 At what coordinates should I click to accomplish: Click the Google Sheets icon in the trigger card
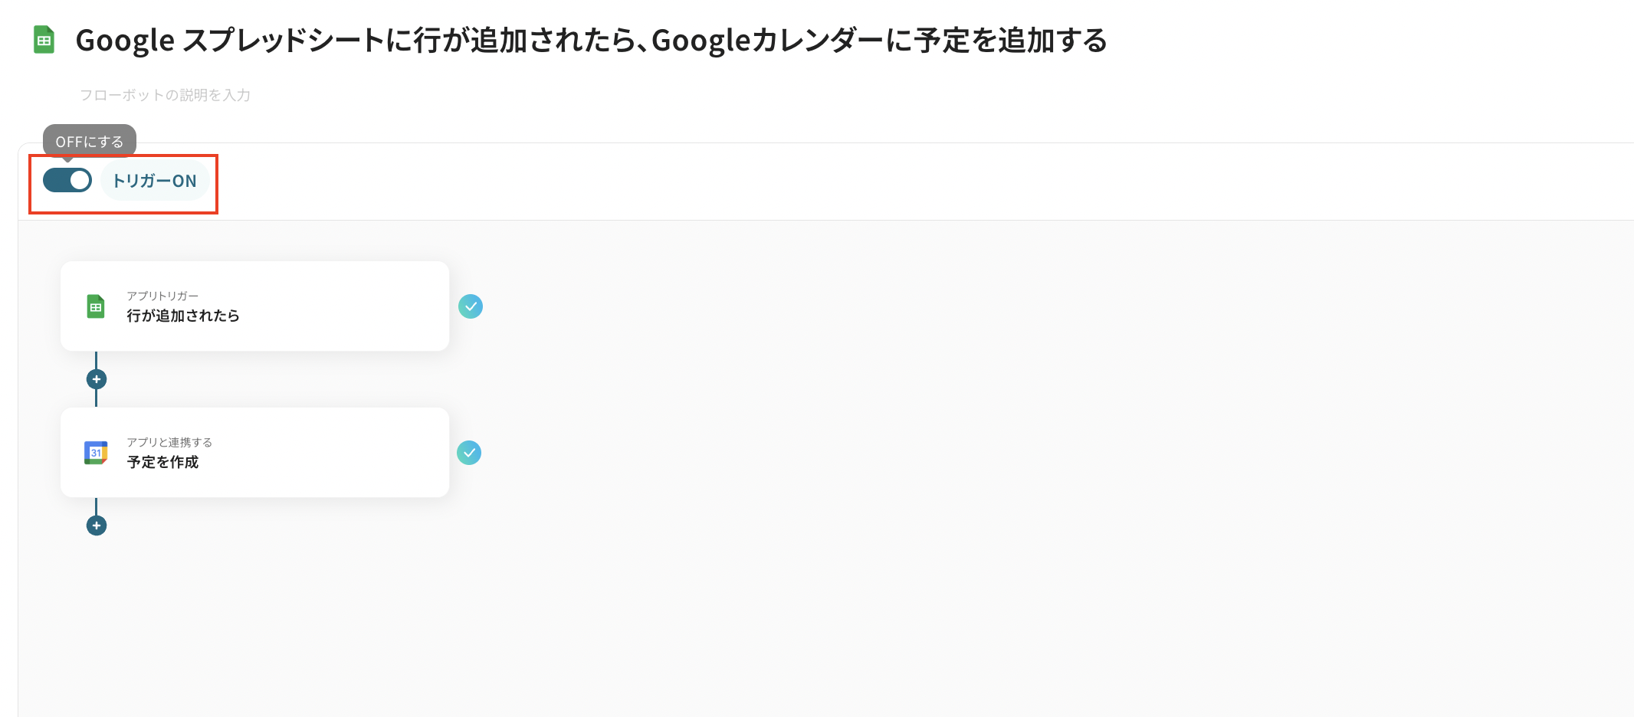[96, 306]
